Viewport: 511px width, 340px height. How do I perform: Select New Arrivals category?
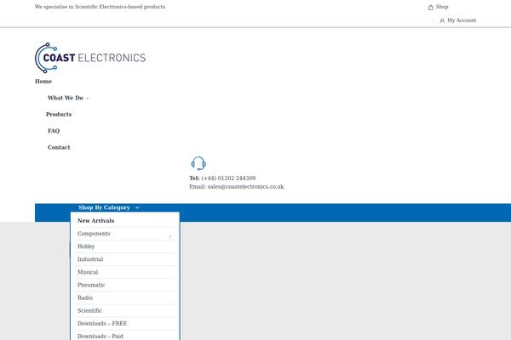[95, 221]
